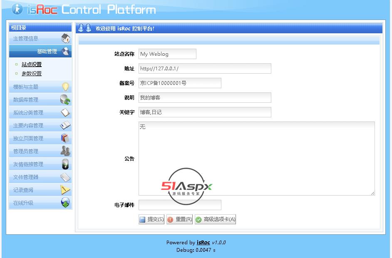This screenshot has width=392, height=258.
Task: Reset the form with 重置(R)
Action: pos(179,219)
